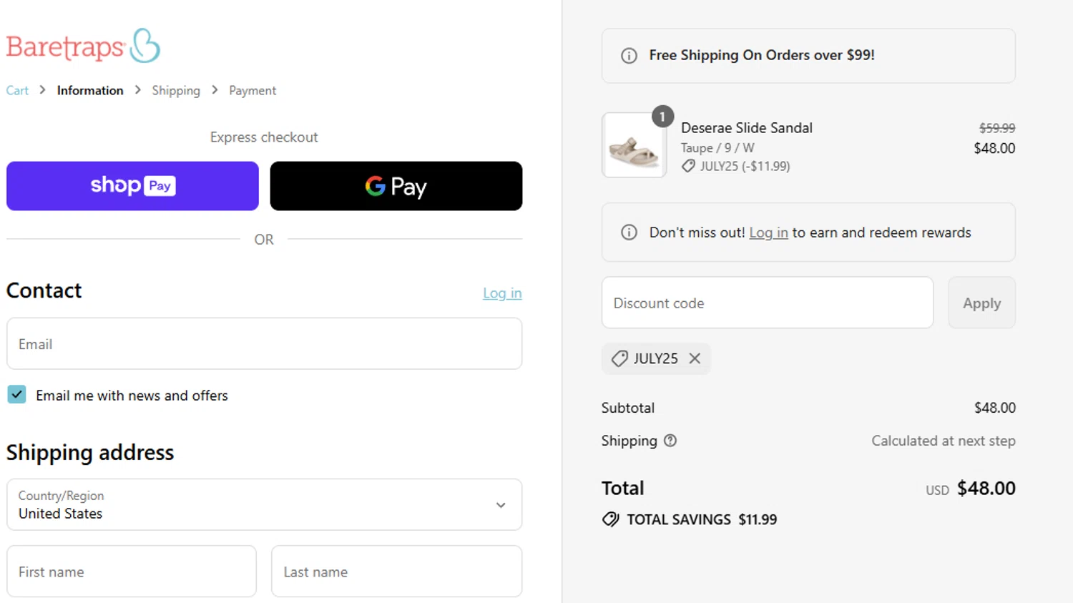
Task: Pay with Shop Pay
Action: [132, 186]
